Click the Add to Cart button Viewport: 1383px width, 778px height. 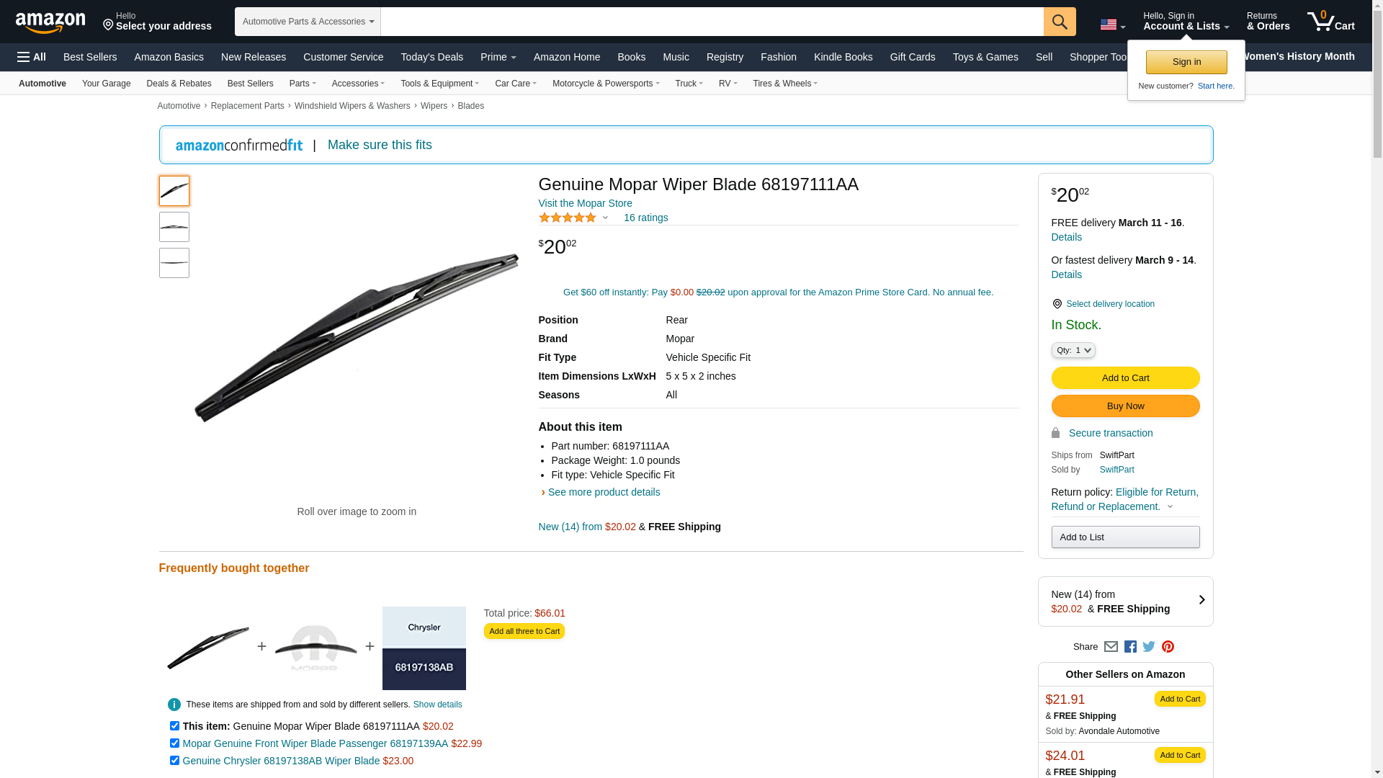1125,378
